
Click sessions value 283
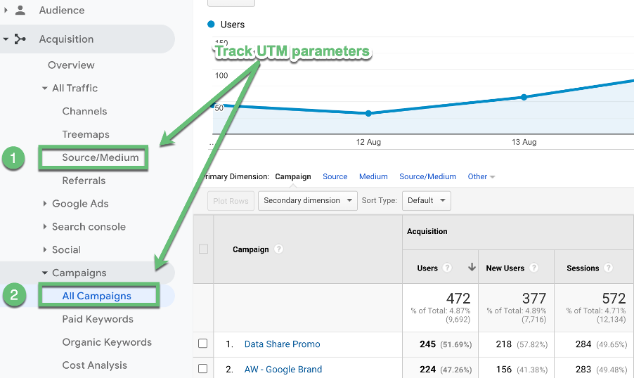[583, 369]
